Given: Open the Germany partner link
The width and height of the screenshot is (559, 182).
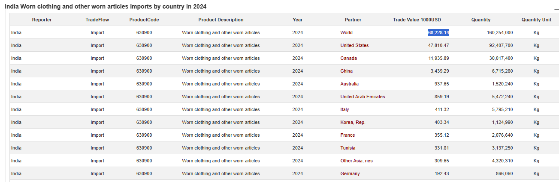Looking at the screenshot, I should (x=350, y=173).
